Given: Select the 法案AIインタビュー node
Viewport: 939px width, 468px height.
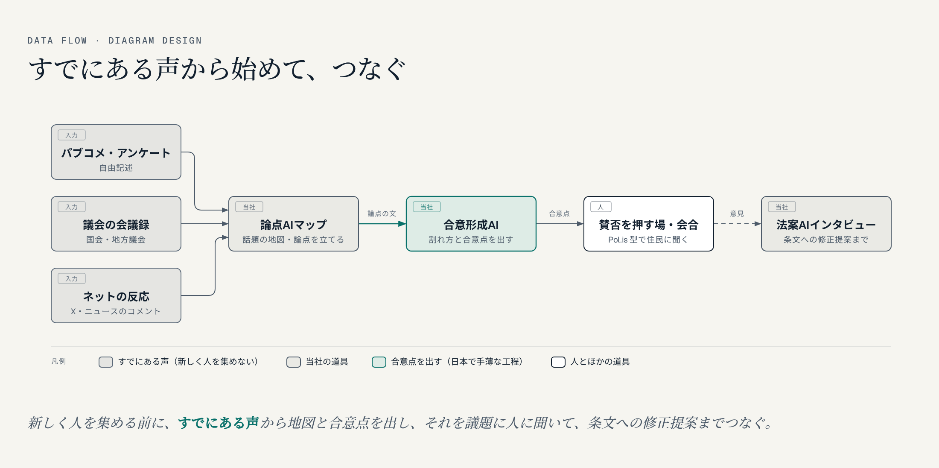Looking at the screenshot, I should (826, 224).
